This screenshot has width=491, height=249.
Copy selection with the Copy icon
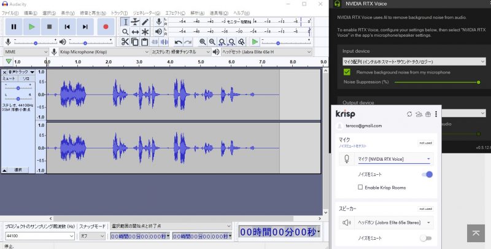pyautogui.click(x=135, y=42)
